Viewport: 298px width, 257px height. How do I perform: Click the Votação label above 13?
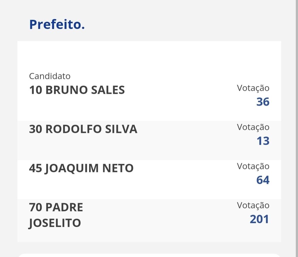[x=253, y=127]
